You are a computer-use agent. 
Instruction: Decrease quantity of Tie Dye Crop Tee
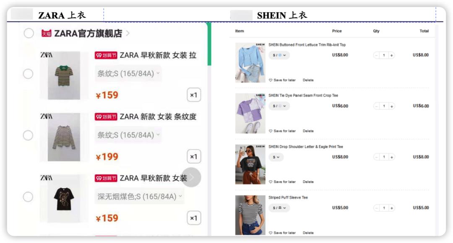click(x=376, y=106)
